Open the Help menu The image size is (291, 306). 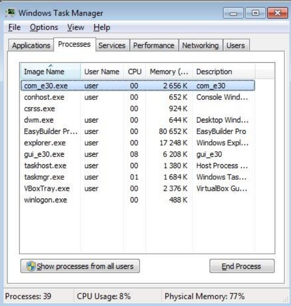(102, 27)
